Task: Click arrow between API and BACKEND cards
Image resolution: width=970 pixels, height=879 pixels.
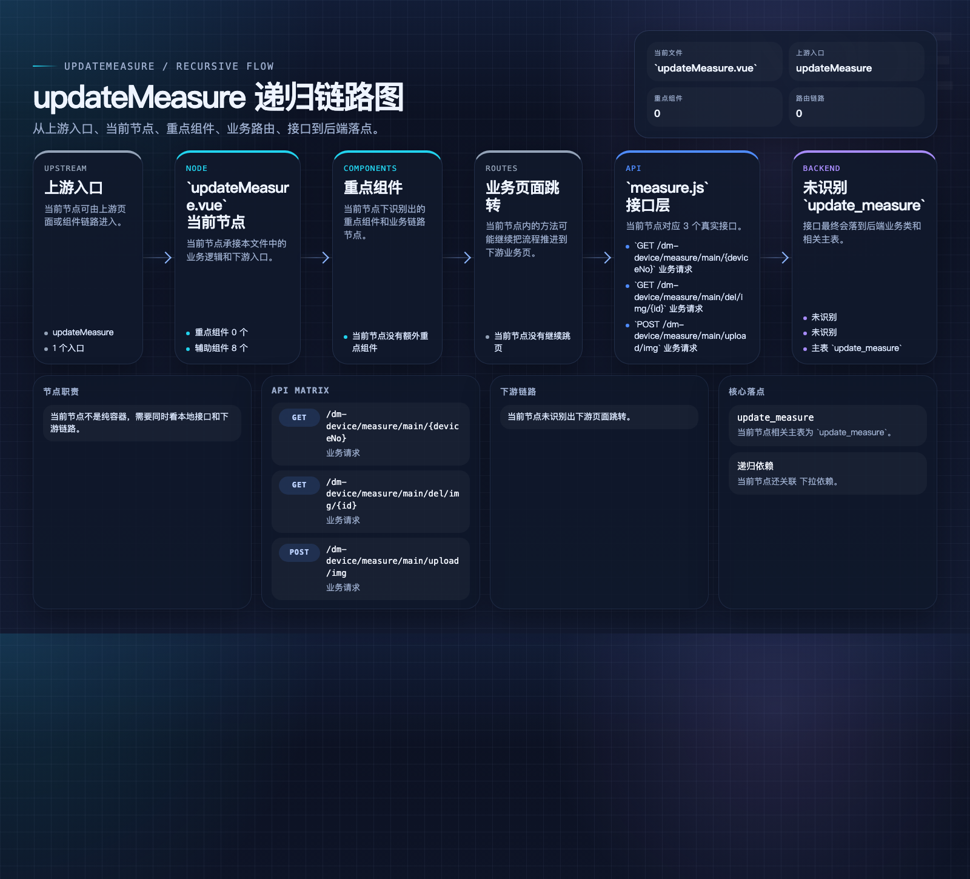Action: point(776,258)
